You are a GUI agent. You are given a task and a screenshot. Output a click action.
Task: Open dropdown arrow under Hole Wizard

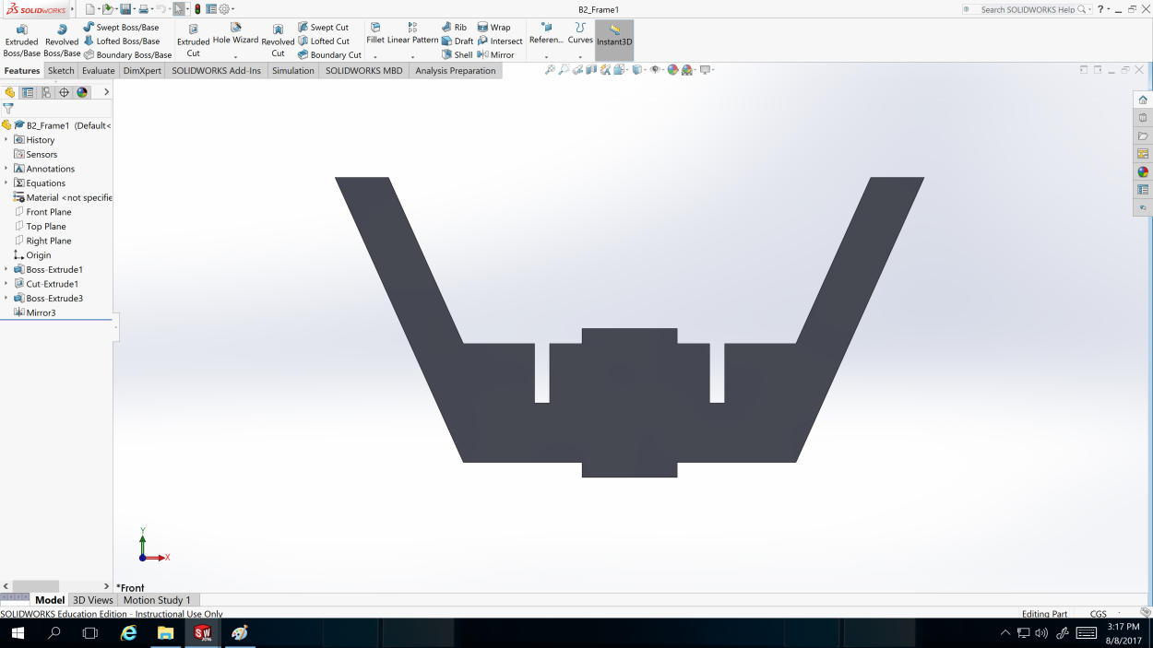pos(235,57)
